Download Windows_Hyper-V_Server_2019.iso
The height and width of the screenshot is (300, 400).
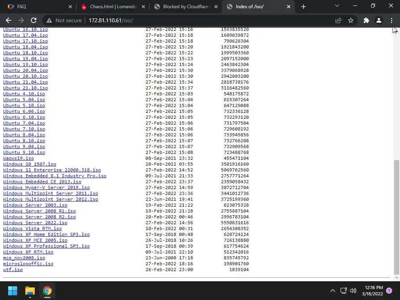[x=46, y=188]
